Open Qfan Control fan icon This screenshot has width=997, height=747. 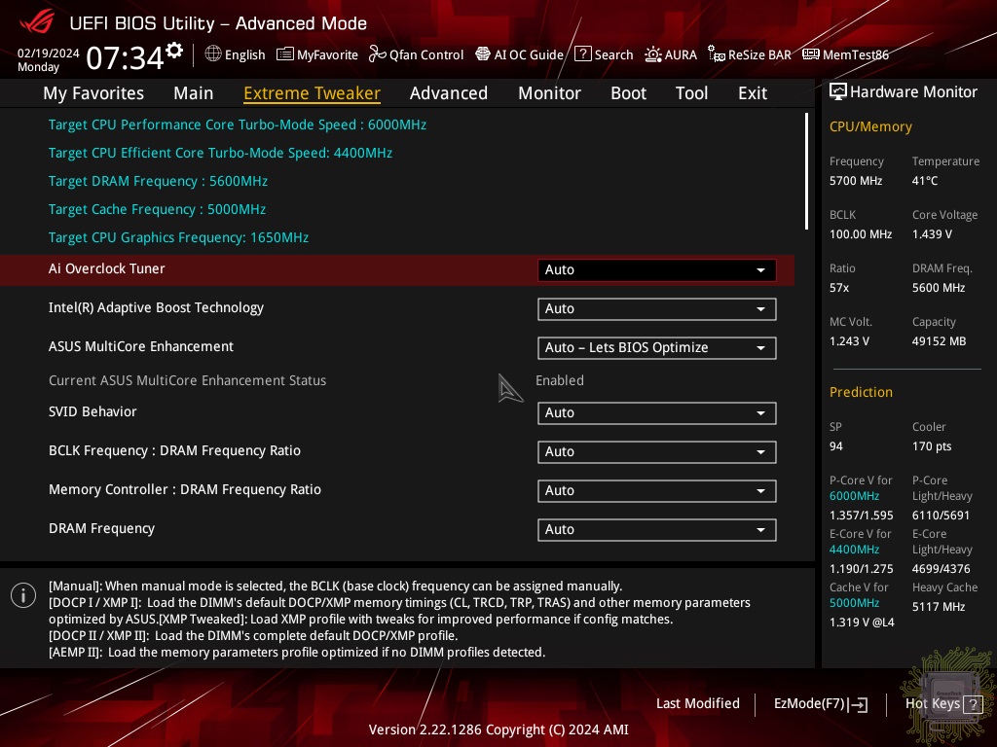point(378,54)
